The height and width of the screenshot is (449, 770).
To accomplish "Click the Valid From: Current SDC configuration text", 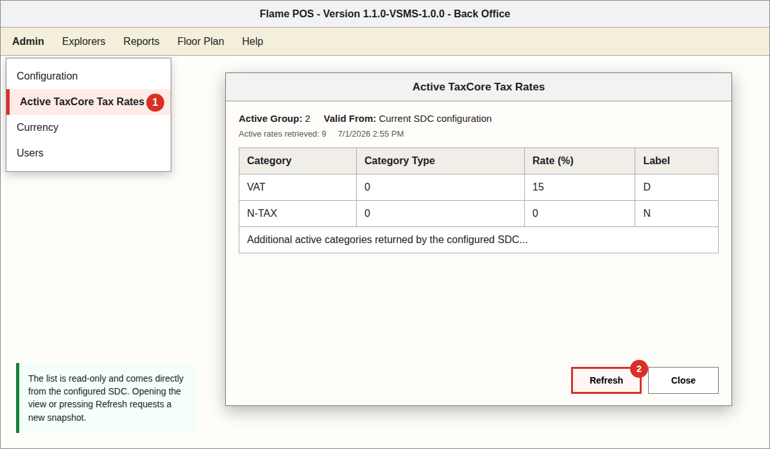I will (407, 119).
